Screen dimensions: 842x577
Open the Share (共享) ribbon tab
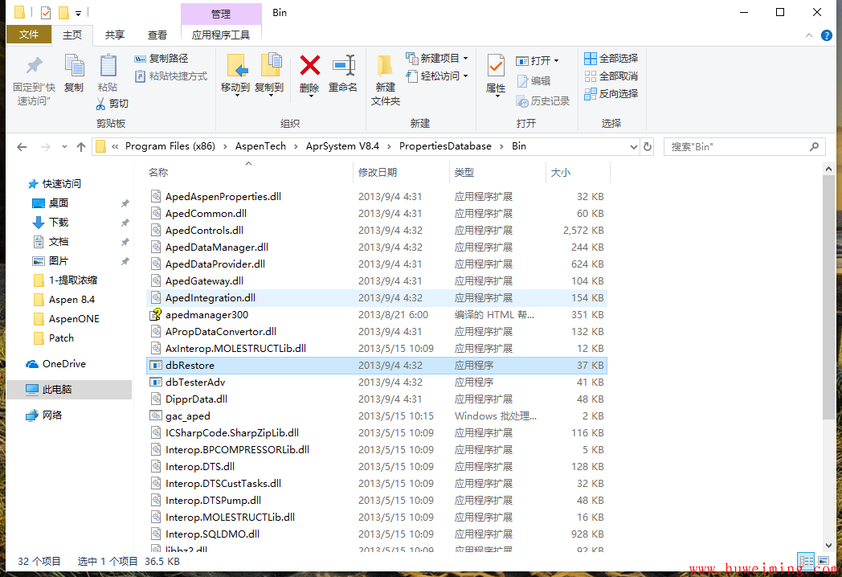[115, 35]
